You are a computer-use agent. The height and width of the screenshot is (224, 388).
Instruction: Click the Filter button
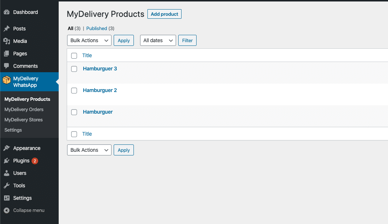[187, 40]
